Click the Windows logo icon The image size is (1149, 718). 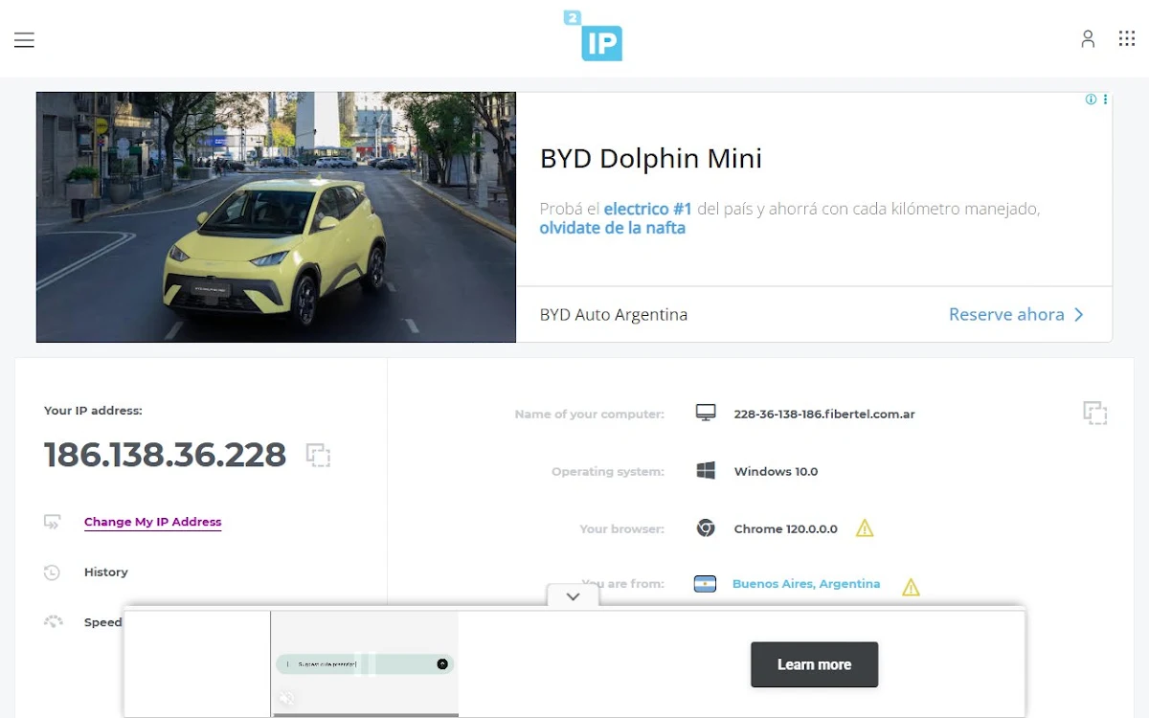(x=706, y=471)
